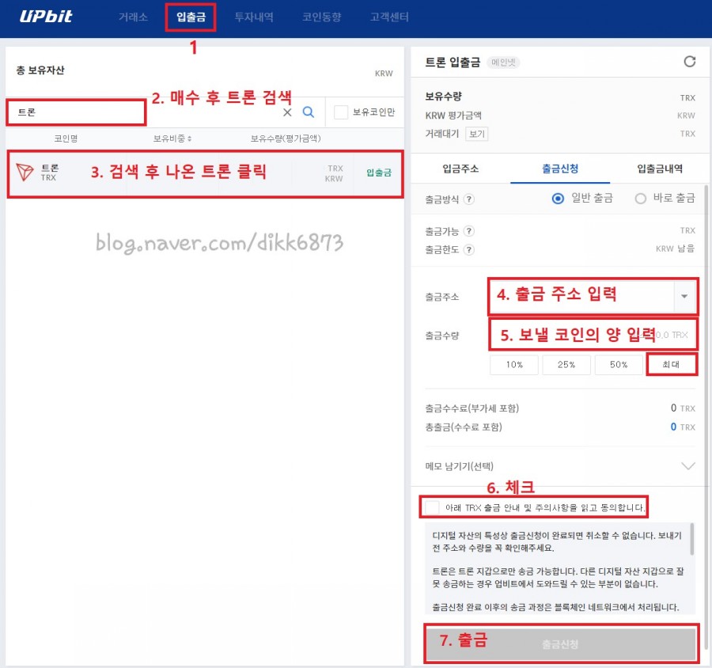
Task: Click the 50% amount button
Action: (x=619, y=364)
